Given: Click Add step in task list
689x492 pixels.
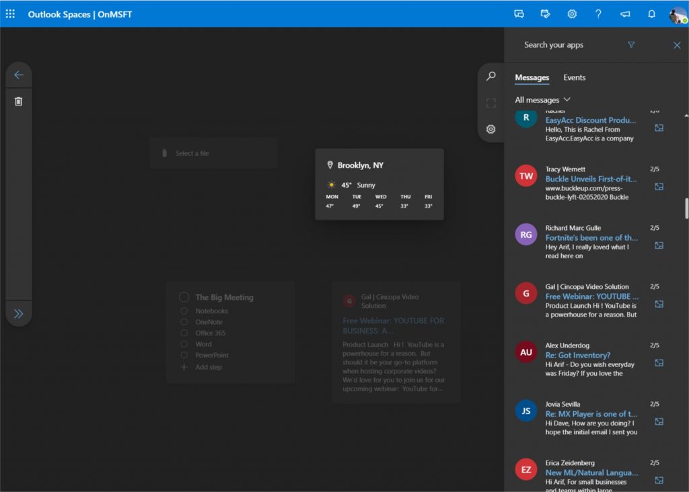Looking at the screenshot, I should 208,367.
